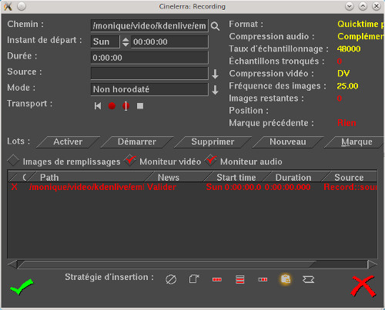Select 'Create new resources only' strategy icon

[x=308, y=279]
